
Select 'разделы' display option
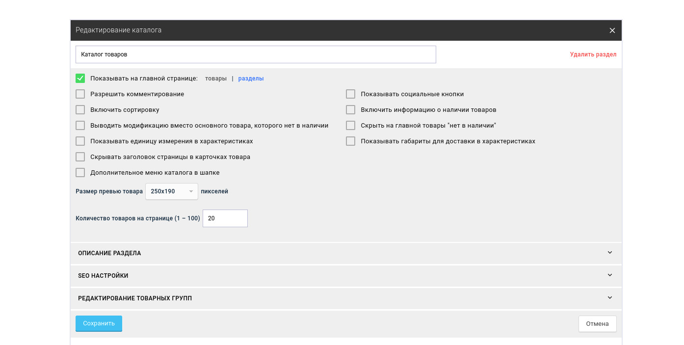point(251,79)
